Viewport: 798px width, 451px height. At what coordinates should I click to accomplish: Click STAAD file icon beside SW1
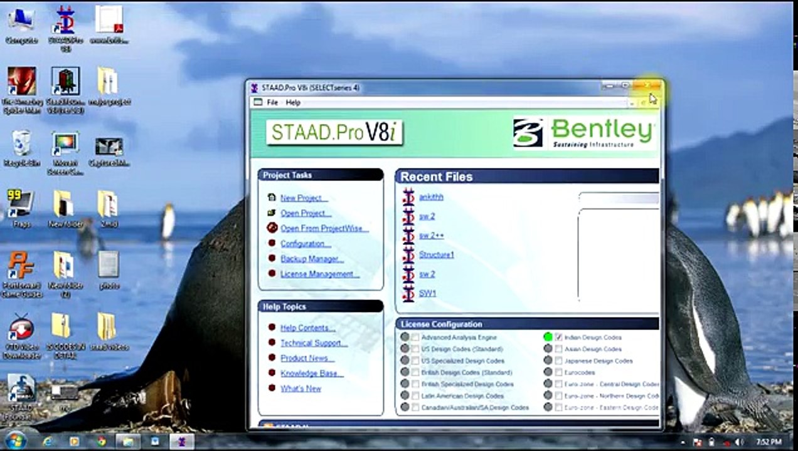408,294
